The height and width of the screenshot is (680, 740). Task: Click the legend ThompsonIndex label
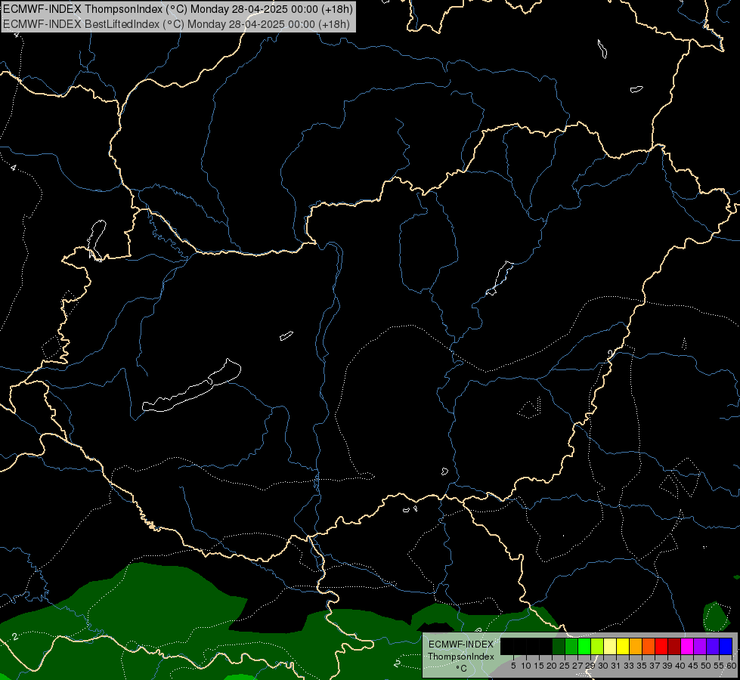460,657
